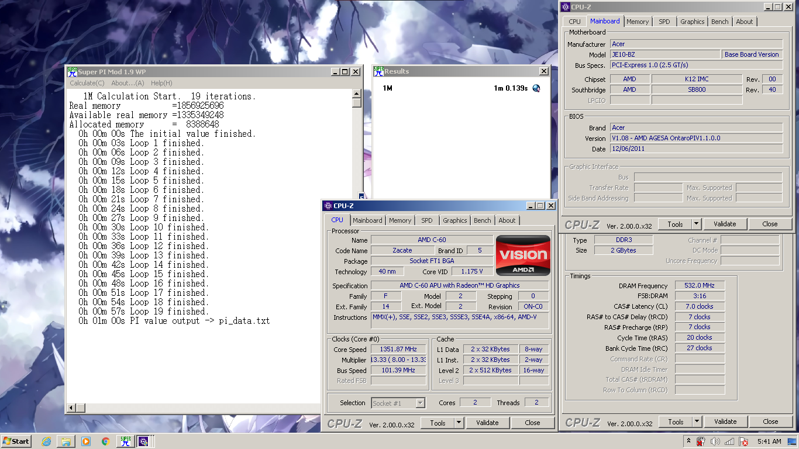Click Tools button in Memory CPU-Z window
Image resolution: width=799 pixels, height=449 pixels.
click(676, 422)
